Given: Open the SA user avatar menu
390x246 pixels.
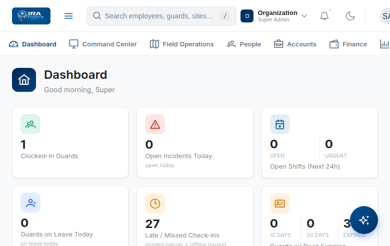Looking at the screenshot, I should [x=385, y=16].
